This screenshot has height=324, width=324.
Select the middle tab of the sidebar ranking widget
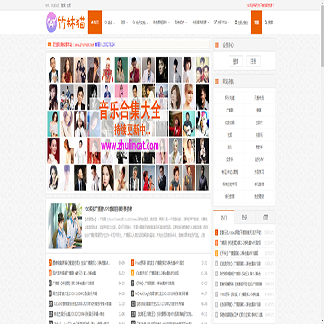tap(245, 217)
